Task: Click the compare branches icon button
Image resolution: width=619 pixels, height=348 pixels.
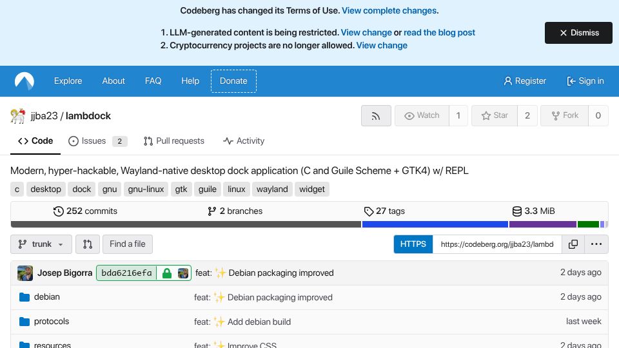Action: click(x=88, y=244)
